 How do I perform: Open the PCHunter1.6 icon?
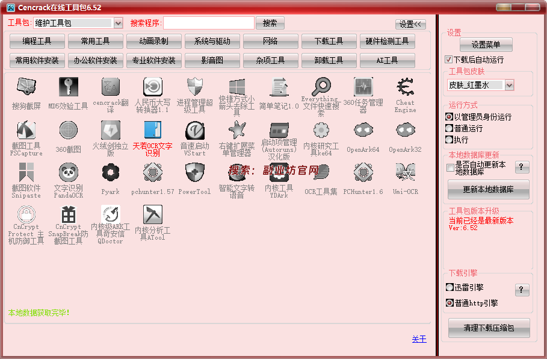363,172
